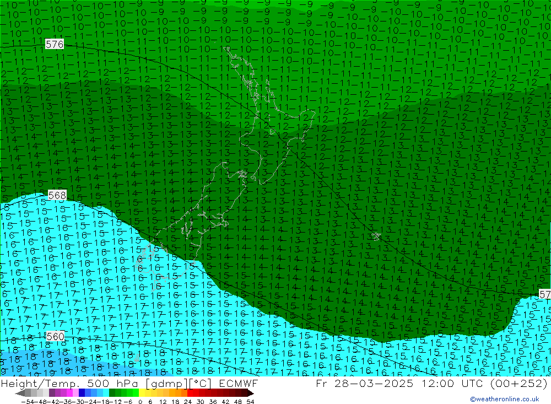Select the light gray swatch in the legend
Screen dimensions: 551x404
pyautogui.click(x=40, y=393)
